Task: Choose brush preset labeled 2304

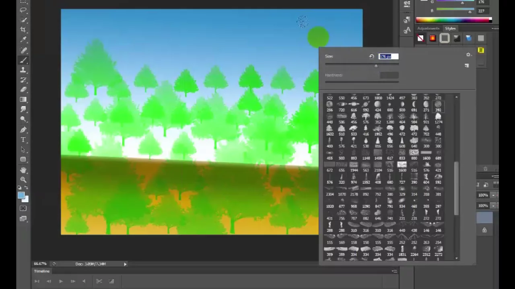Action: [330, 191]
